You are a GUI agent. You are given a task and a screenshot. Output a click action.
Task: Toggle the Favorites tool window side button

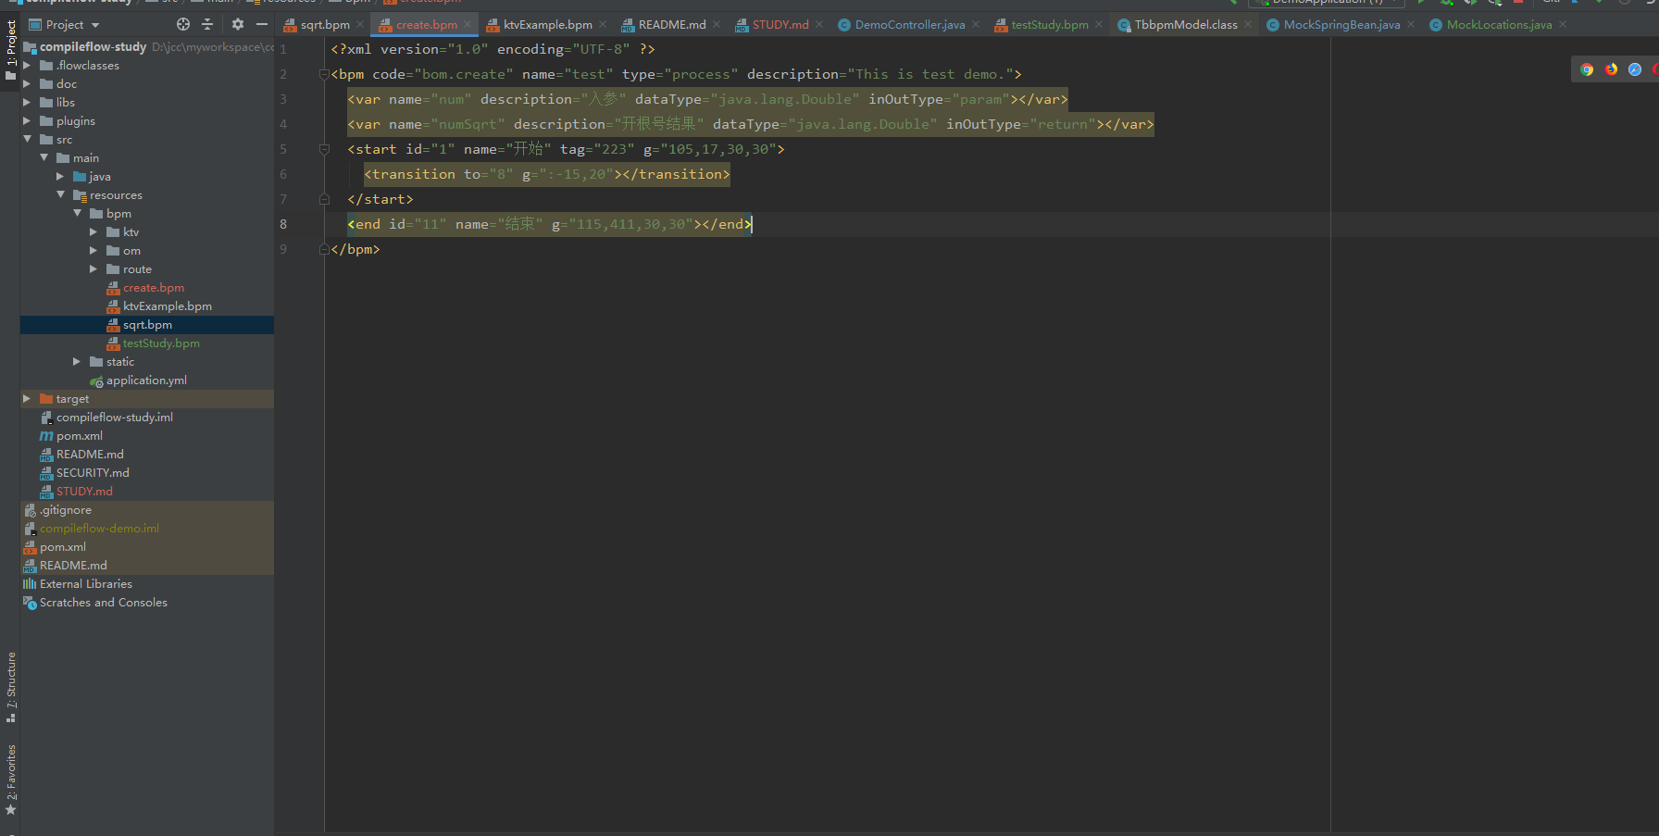[10, 780]
